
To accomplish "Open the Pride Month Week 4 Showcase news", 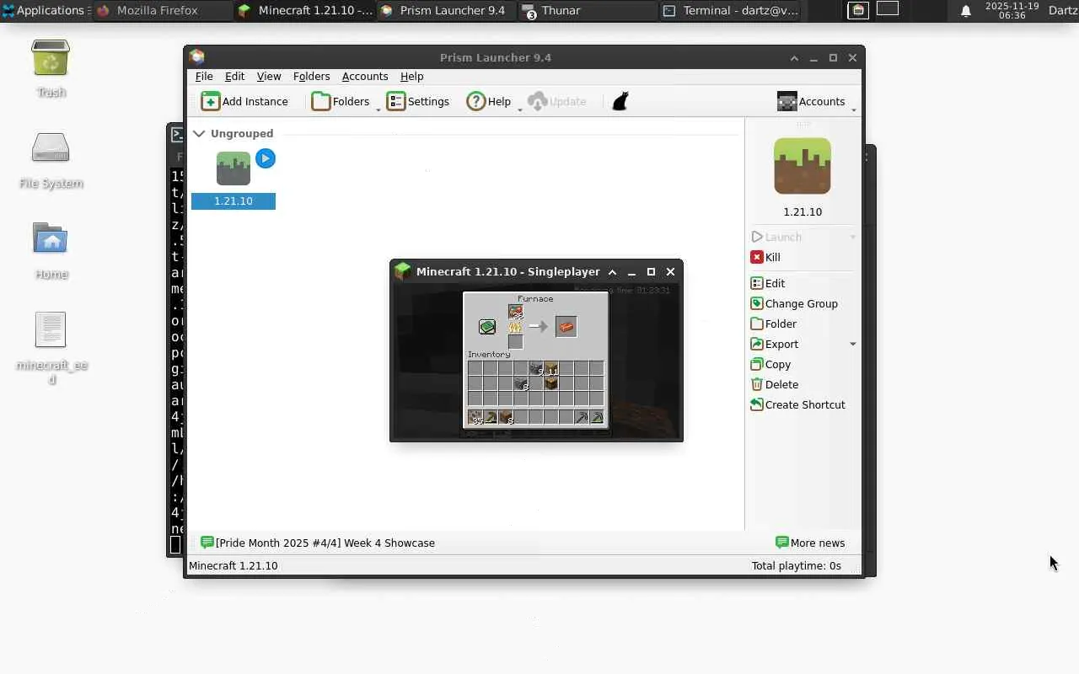I will [x=318, y=543].
